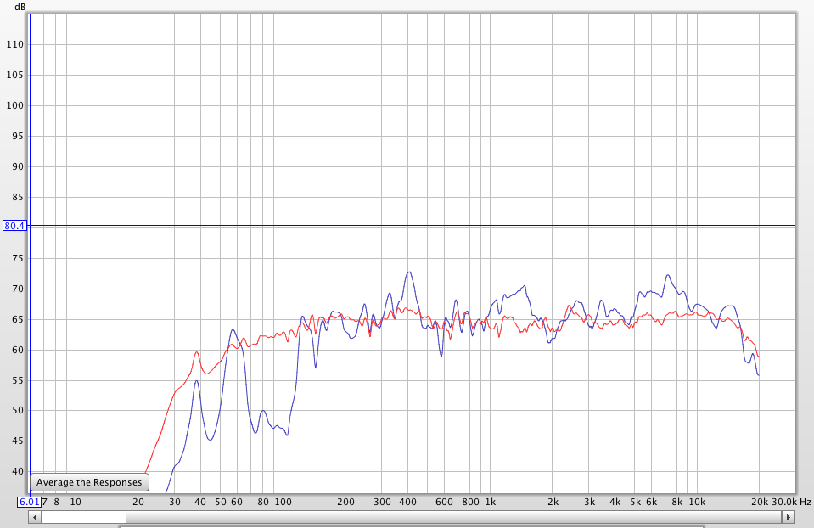Click the 40 label on dB axis
The image size is (814, 528).
18,471
